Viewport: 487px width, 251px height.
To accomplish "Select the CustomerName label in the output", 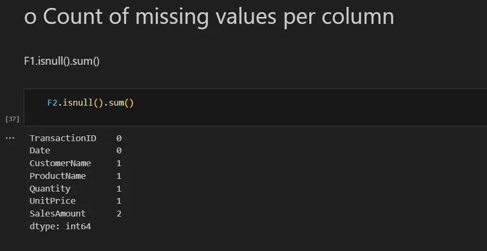I will point(60,163).
